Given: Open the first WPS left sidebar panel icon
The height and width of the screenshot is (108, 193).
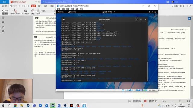Looking at the screenshot, I should [x=3, y=18].
